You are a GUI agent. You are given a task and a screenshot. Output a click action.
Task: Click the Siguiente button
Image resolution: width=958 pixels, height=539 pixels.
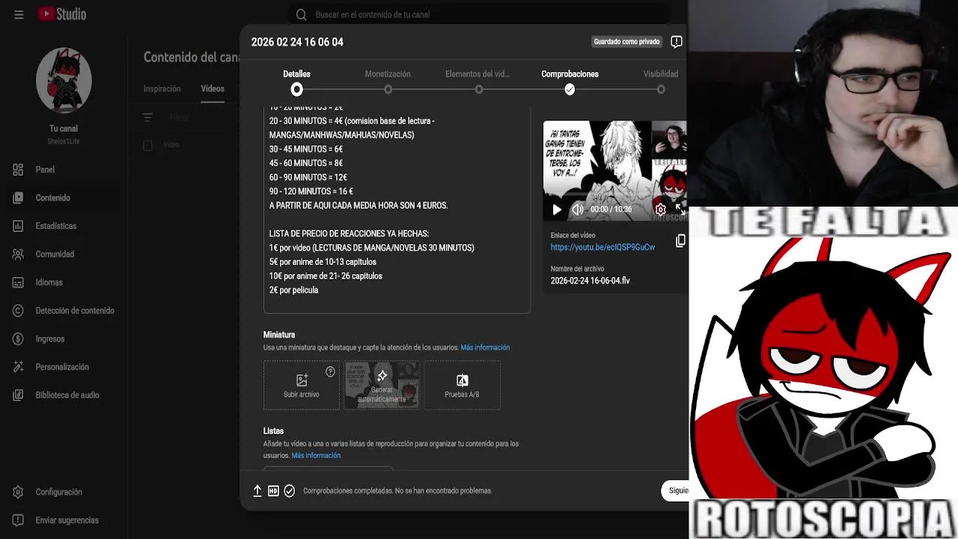[x=675, y=491]
